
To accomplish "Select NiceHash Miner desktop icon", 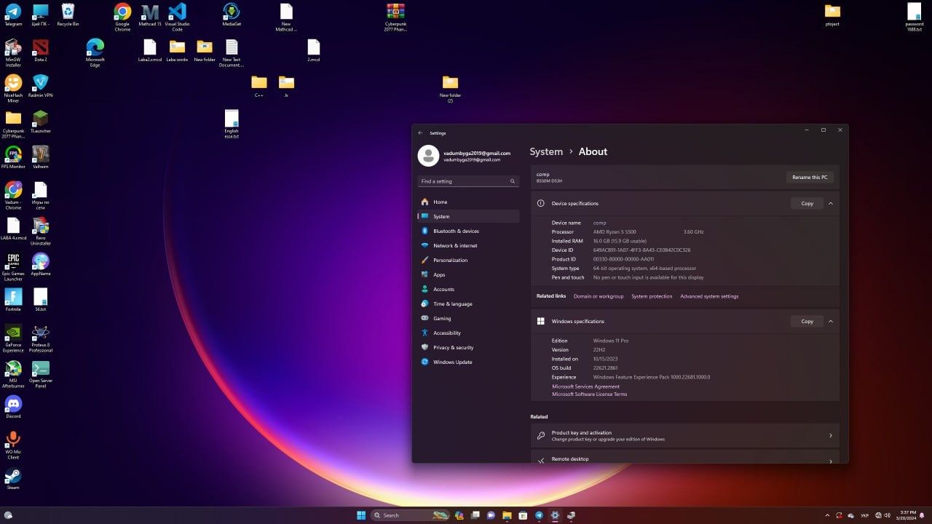I will 13,89.
